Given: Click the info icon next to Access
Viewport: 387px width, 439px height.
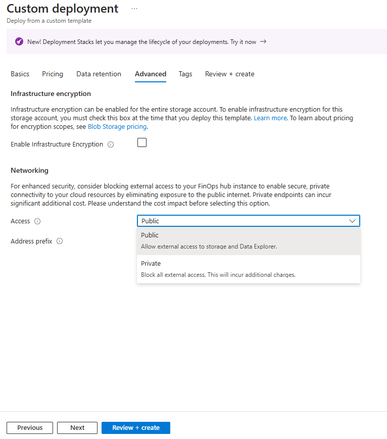Looking at the screenshot, I should pyautogui.click(x=37, y=221).
